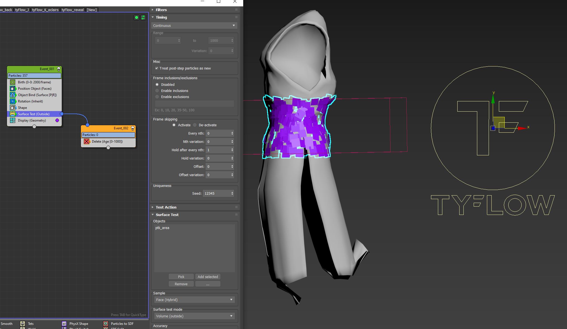This screenshot has width=567, height=329.
Task: Click the Position Object operator icon
Action: pyautogui.click(x=12, y=89)
